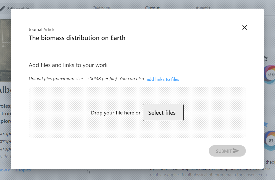Click the 'add links to files' link
Image resolution: width=275 pixels, height=180 pixels.
coord(163,79)
